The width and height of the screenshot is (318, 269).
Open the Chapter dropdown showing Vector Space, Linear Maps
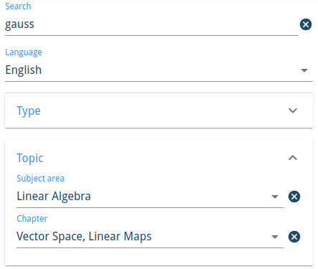[x=150, y=237]
